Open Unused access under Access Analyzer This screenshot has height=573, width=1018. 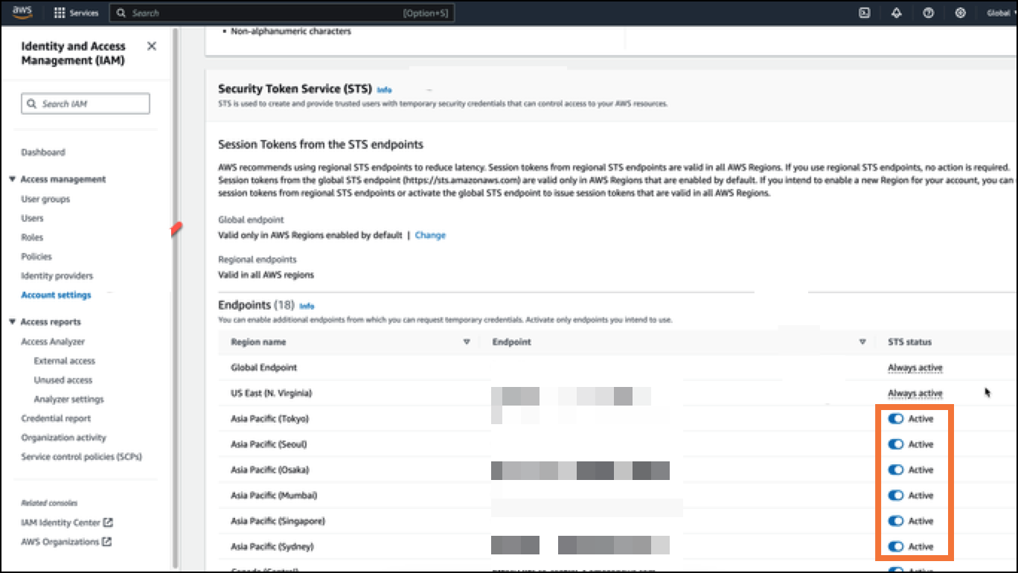point(63,380)
